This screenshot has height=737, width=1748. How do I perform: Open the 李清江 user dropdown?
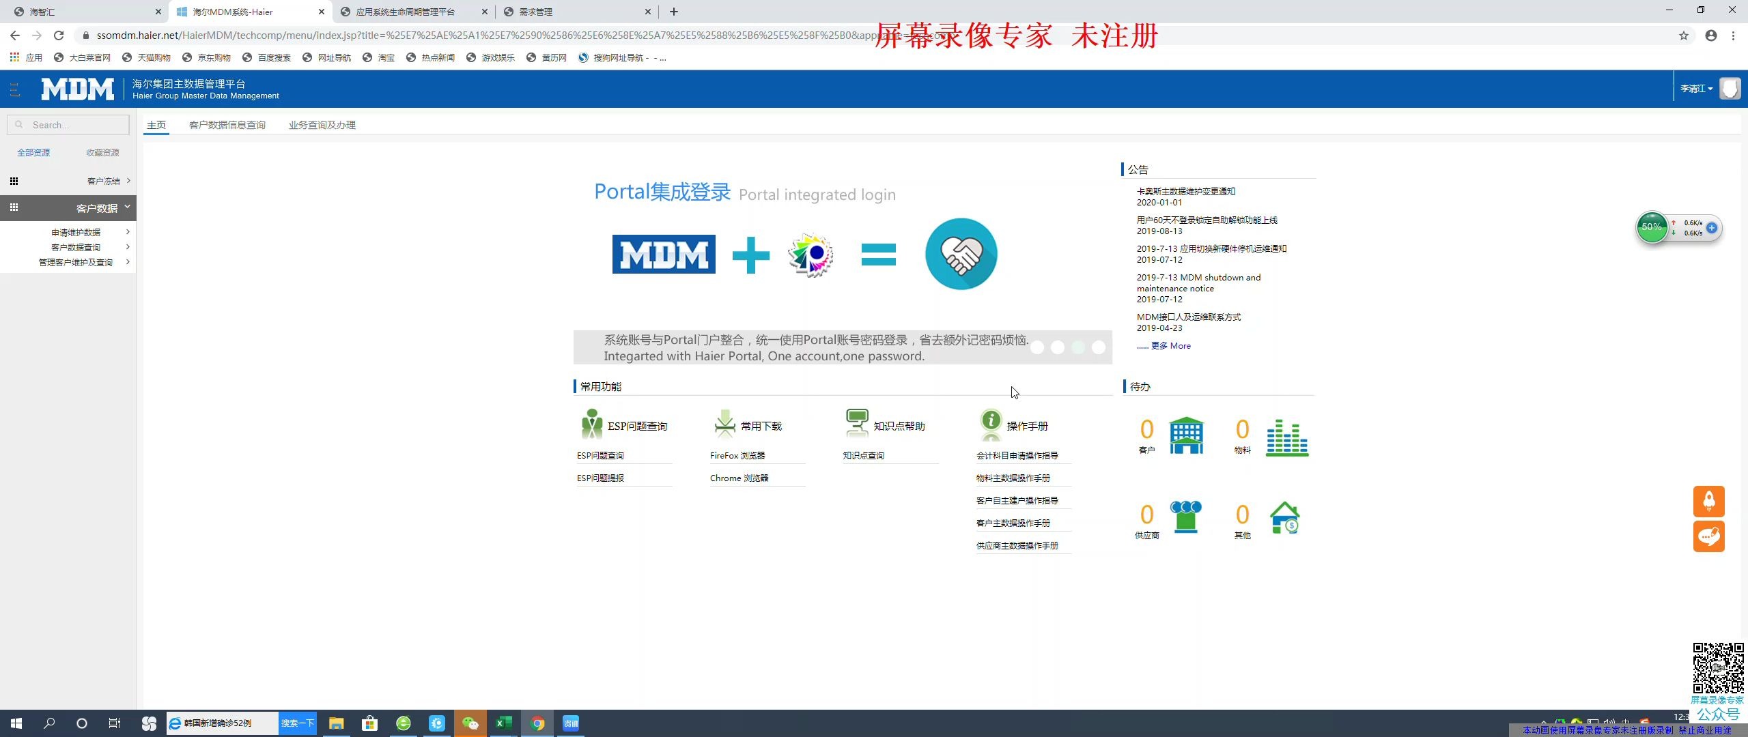tap(1695, 89)
